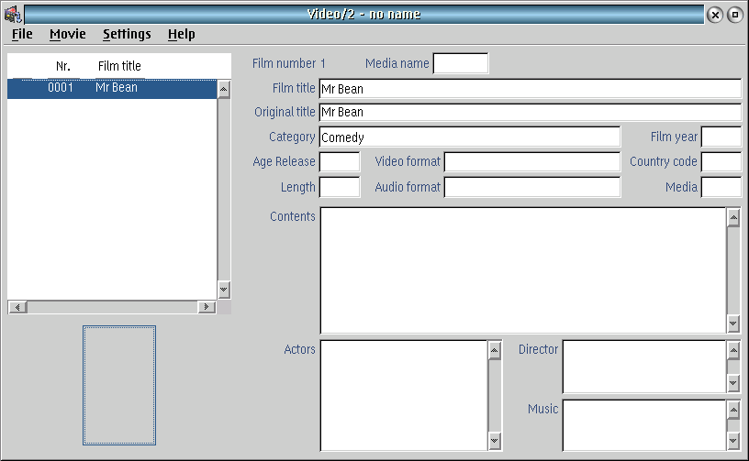
Task: Click the film list scroll right arrow
Action: click(x=207, y=307)
